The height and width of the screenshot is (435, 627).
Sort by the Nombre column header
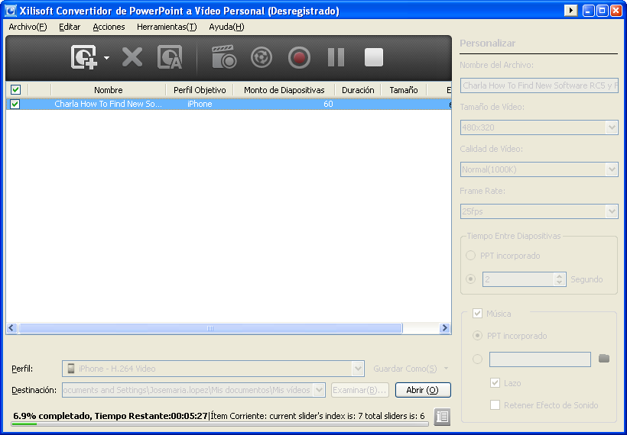pos(109,90)
